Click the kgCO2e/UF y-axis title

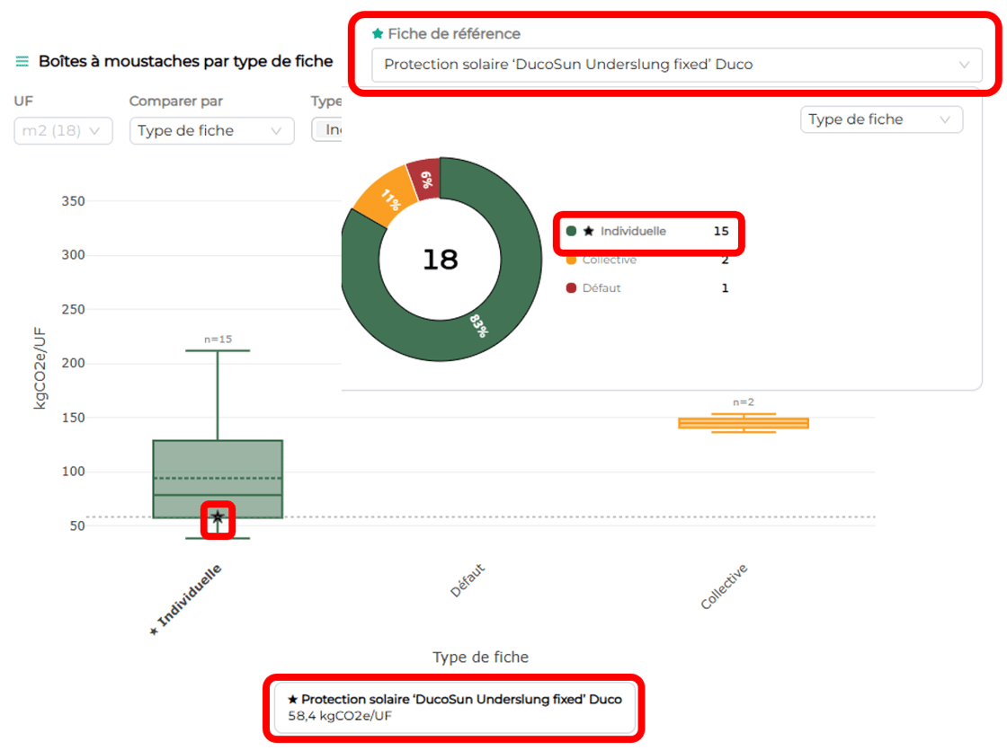(x=40, y=368)
